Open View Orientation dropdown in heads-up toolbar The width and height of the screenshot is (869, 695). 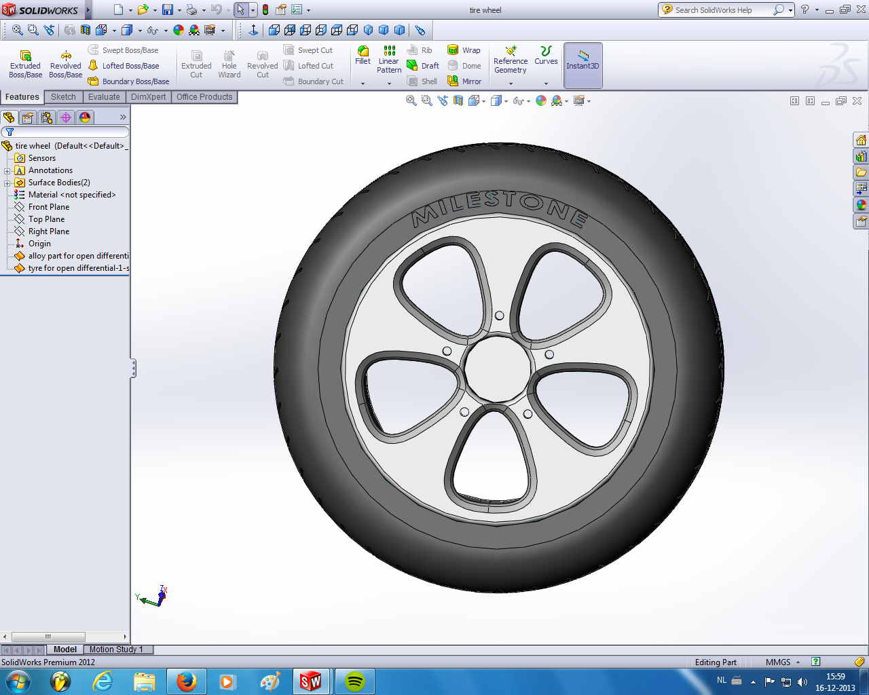[483, 101]
